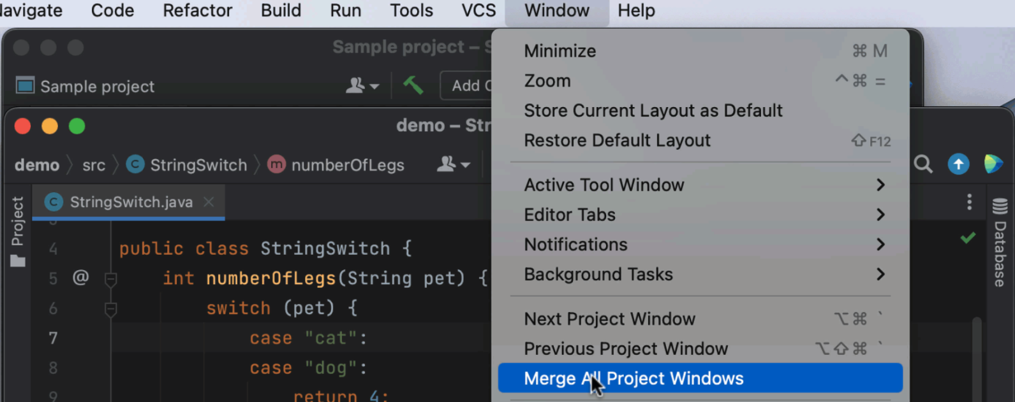Open the Tools menu
This screenshot has height=402, width=1015.
pos(411,11)
